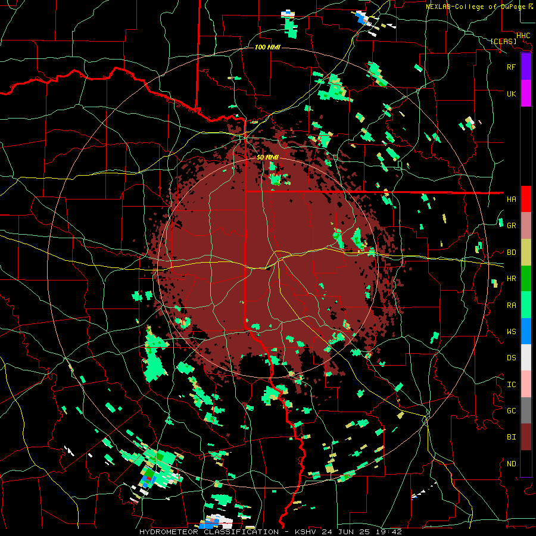Click the HA legend label
Viewport: 536px width, 536px height.
point(512,200)
